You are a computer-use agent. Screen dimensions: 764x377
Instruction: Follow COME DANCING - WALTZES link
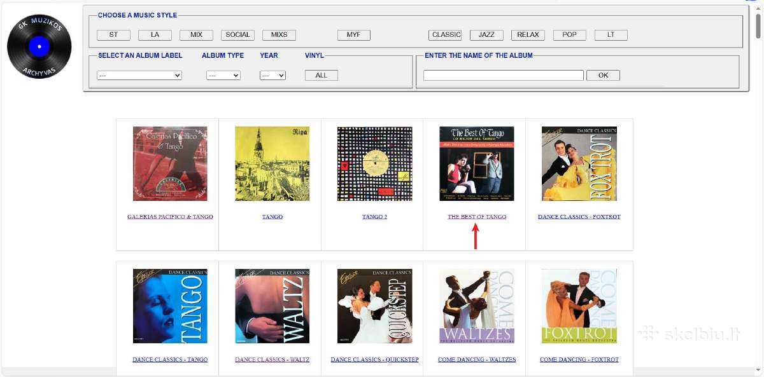pyautogui.click(x=477, y=360)
